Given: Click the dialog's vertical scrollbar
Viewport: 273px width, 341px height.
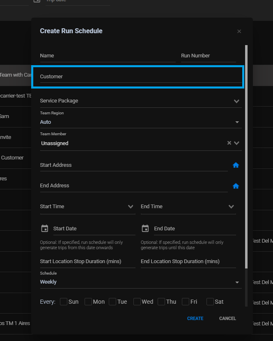Looking at the screenshot, I should click(246, 156).
